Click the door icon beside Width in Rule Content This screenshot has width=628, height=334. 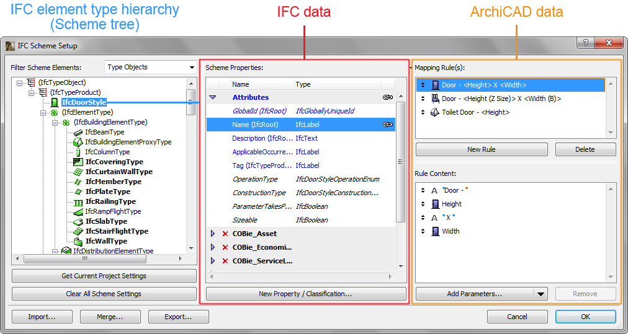coord(436,231)
